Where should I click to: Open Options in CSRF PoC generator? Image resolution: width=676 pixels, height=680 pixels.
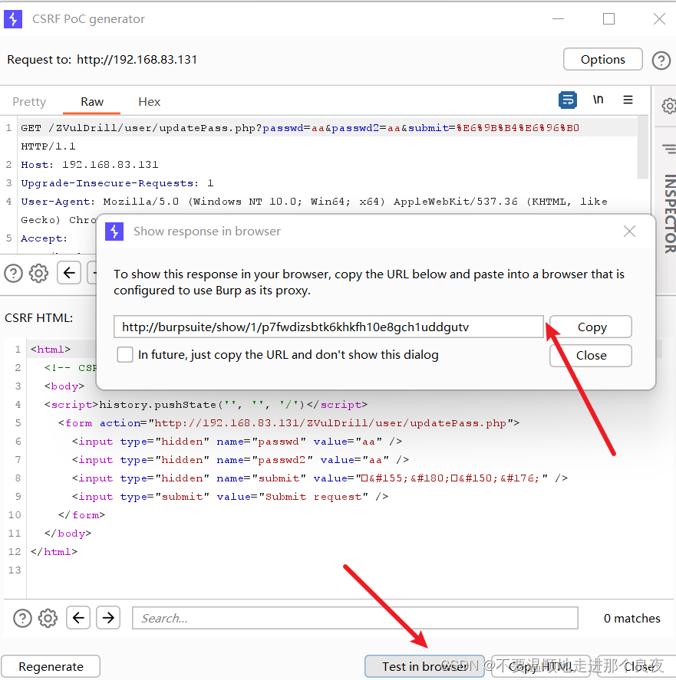[x=602, y=59]
